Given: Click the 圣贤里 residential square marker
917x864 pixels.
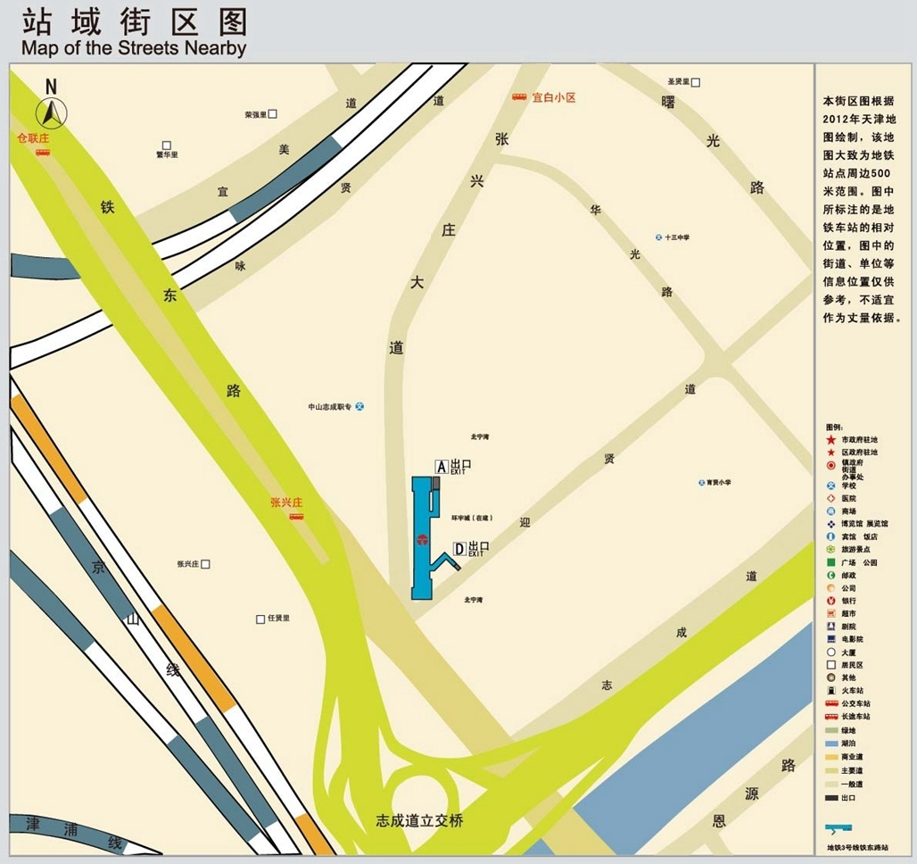Looking at the screenshot, I should pyautogui.click(x=696, y=82).
